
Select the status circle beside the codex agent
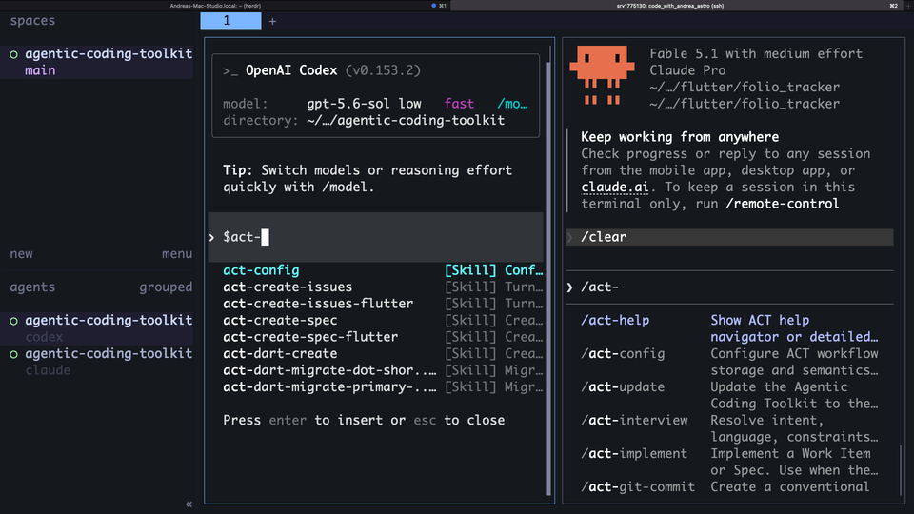click(x=13, y=321)
